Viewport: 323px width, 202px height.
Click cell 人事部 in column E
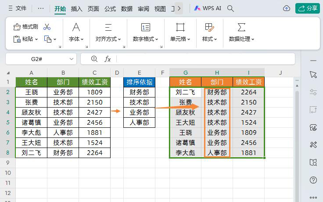[140, 123]
